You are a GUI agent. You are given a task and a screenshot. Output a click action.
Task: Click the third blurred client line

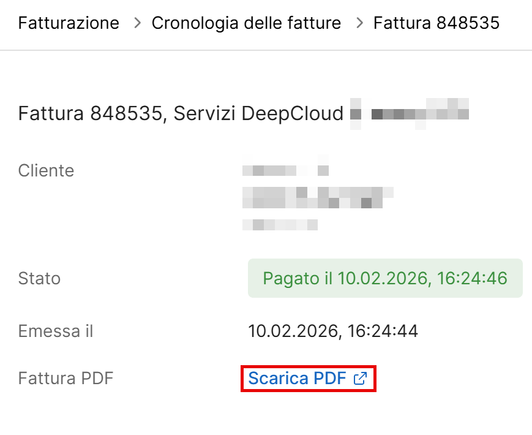click(280, 225)
